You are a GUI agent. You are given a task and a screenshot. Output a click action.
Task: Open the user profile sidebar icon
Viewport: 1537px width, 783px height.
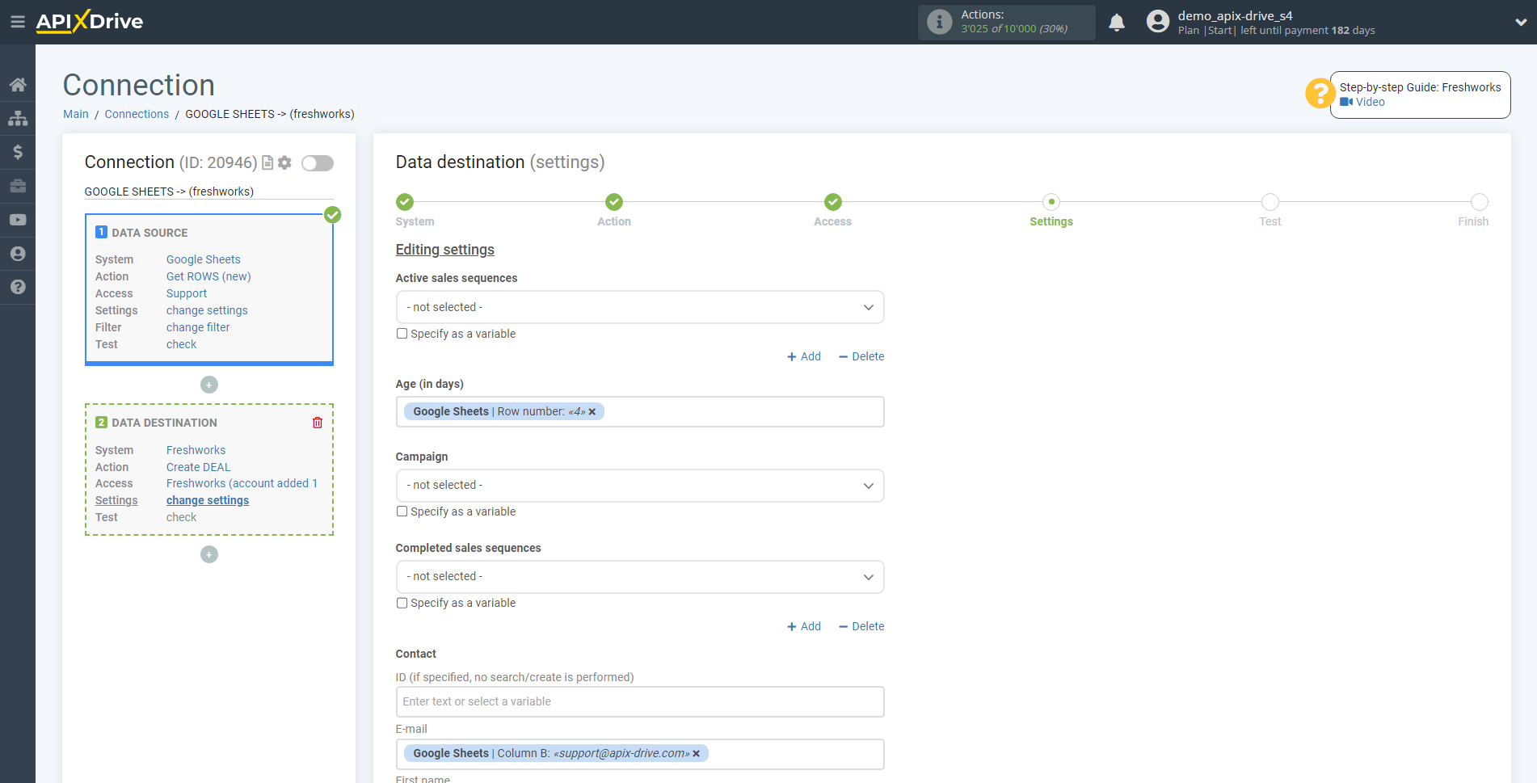pos(18,254)
